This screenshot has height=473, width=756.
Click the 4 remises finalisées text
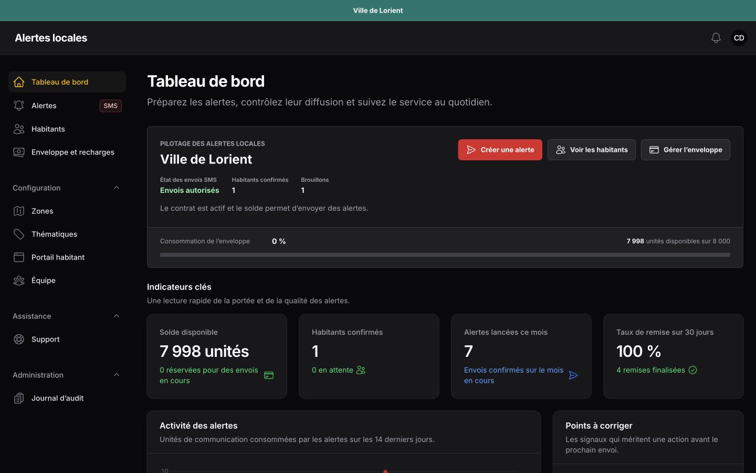pos(650,370)
